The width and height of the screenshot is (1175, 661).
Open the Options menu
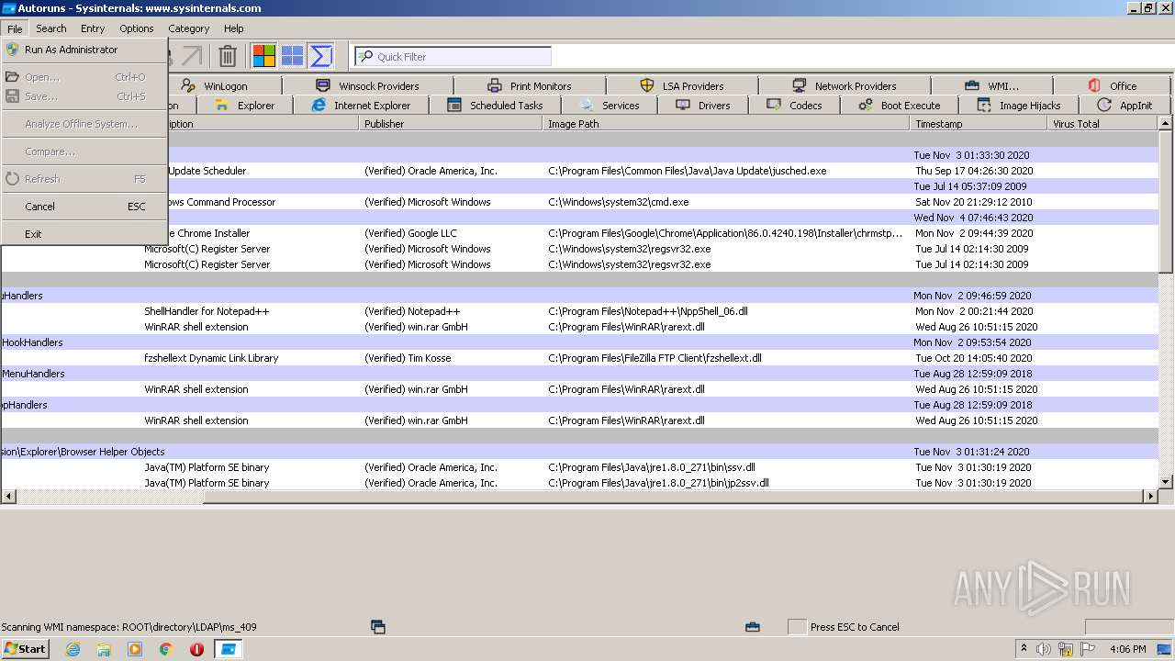point(137,28)
